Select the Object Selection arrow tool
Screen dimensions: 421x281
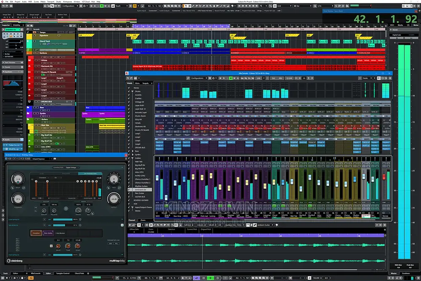(x=186, y=6)
